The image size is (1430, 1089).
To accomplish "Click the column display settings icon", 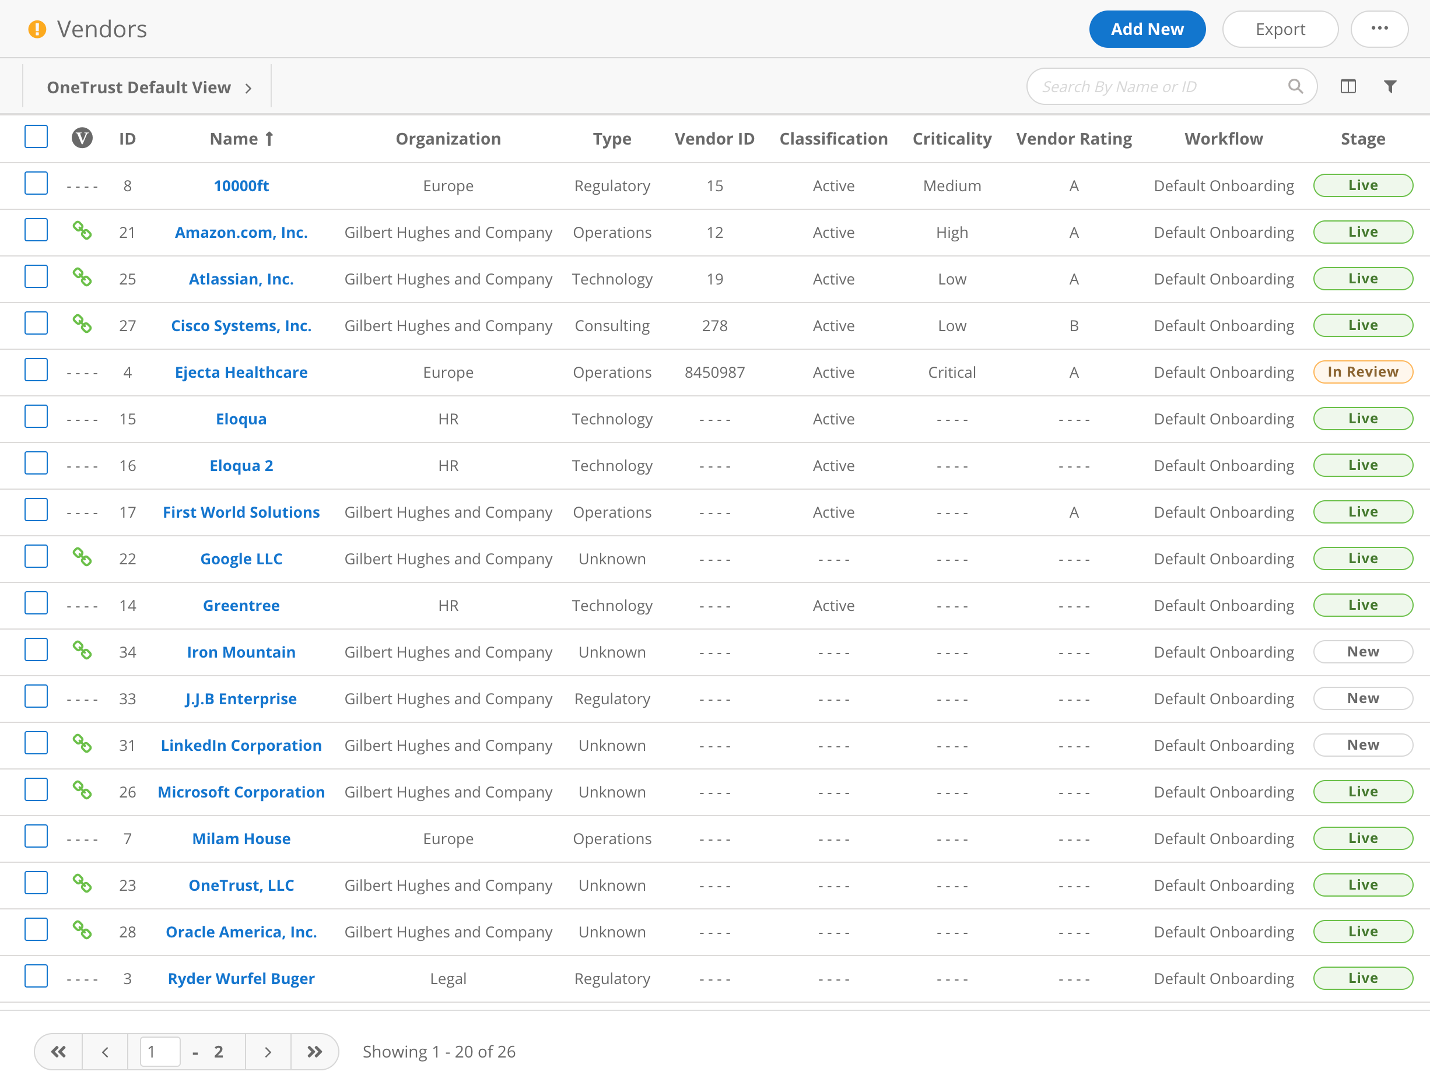I will click(1348, 86).
